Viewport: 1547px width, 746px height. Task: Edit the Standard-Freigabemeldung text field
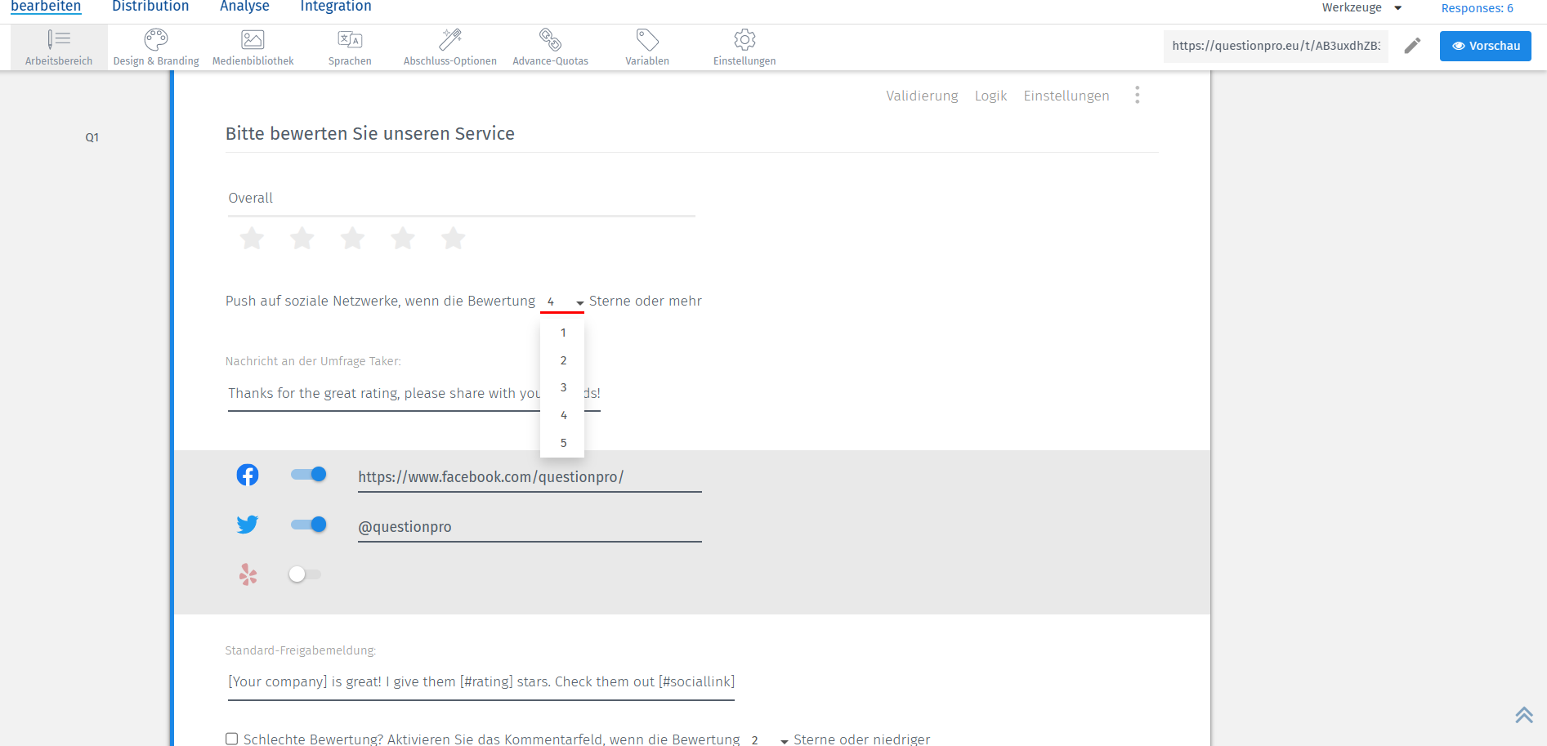(481, 682)
